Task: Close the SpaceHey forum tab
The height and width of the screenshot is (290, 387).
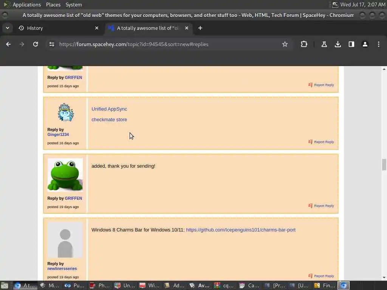Action: pos(187,28)
